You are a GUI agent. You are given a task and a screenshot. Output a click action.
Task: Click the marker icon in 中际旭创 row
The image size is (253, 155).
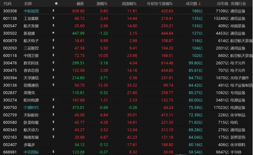coord(53,10)
